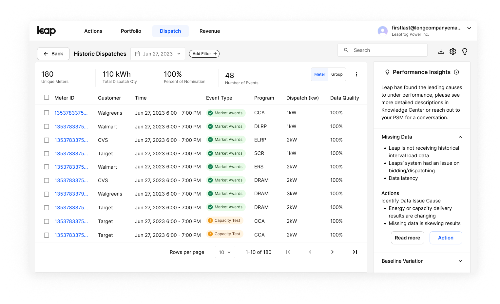Open the Revenue tab
Viewport: 500px width, 304px height.
210,31
